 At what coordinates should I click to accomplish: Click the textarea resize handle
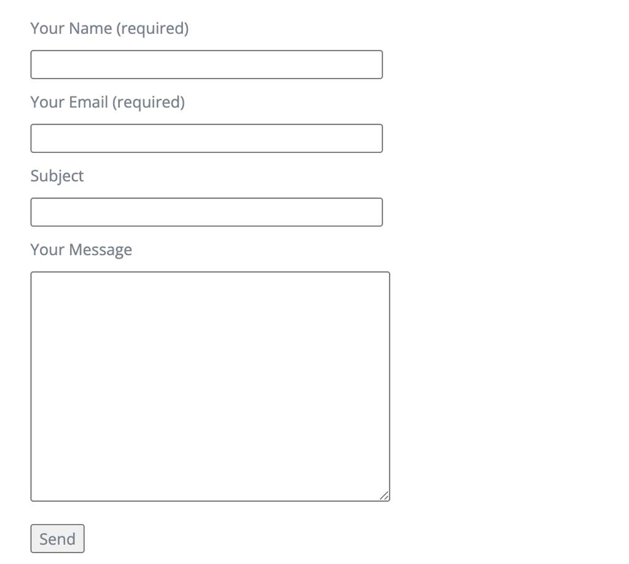point(384,495)
